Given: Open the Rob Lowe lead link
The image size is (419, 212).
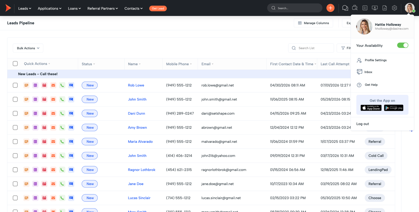Looking at the screenshot, I should pyautogui.click(x=136, y=85).
